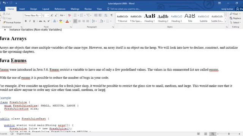Viewport: 243px width, 136px height.
Task: Switch to Print Layout view
Action: [205, 134]
